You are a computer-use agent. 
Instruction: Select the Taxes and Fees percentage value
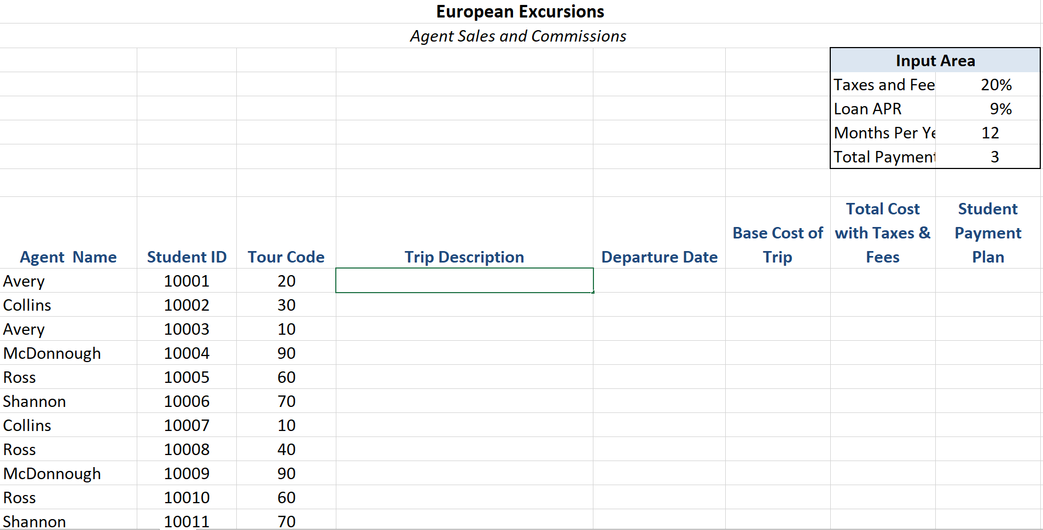pos(997,84)
